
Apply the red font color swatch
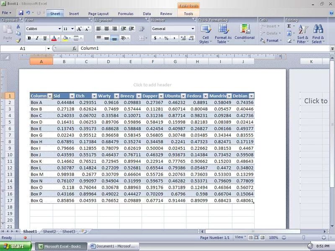(x=54, y=38)
